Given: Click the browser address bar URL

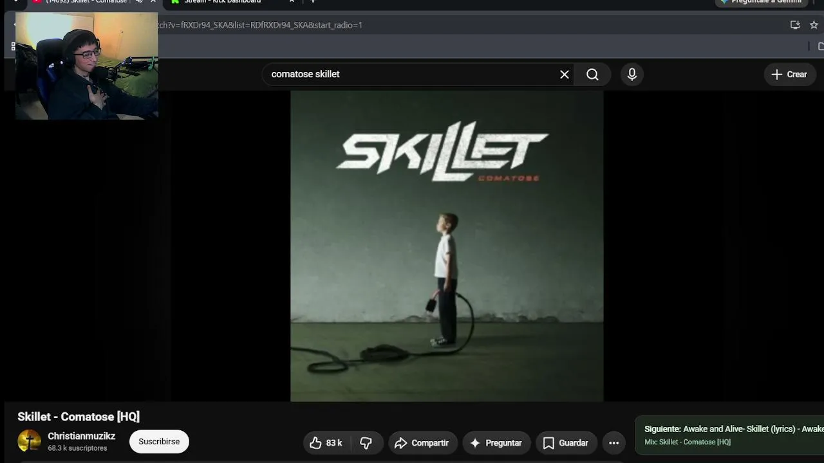Looking at the screenshot, I should coord(260,25).
